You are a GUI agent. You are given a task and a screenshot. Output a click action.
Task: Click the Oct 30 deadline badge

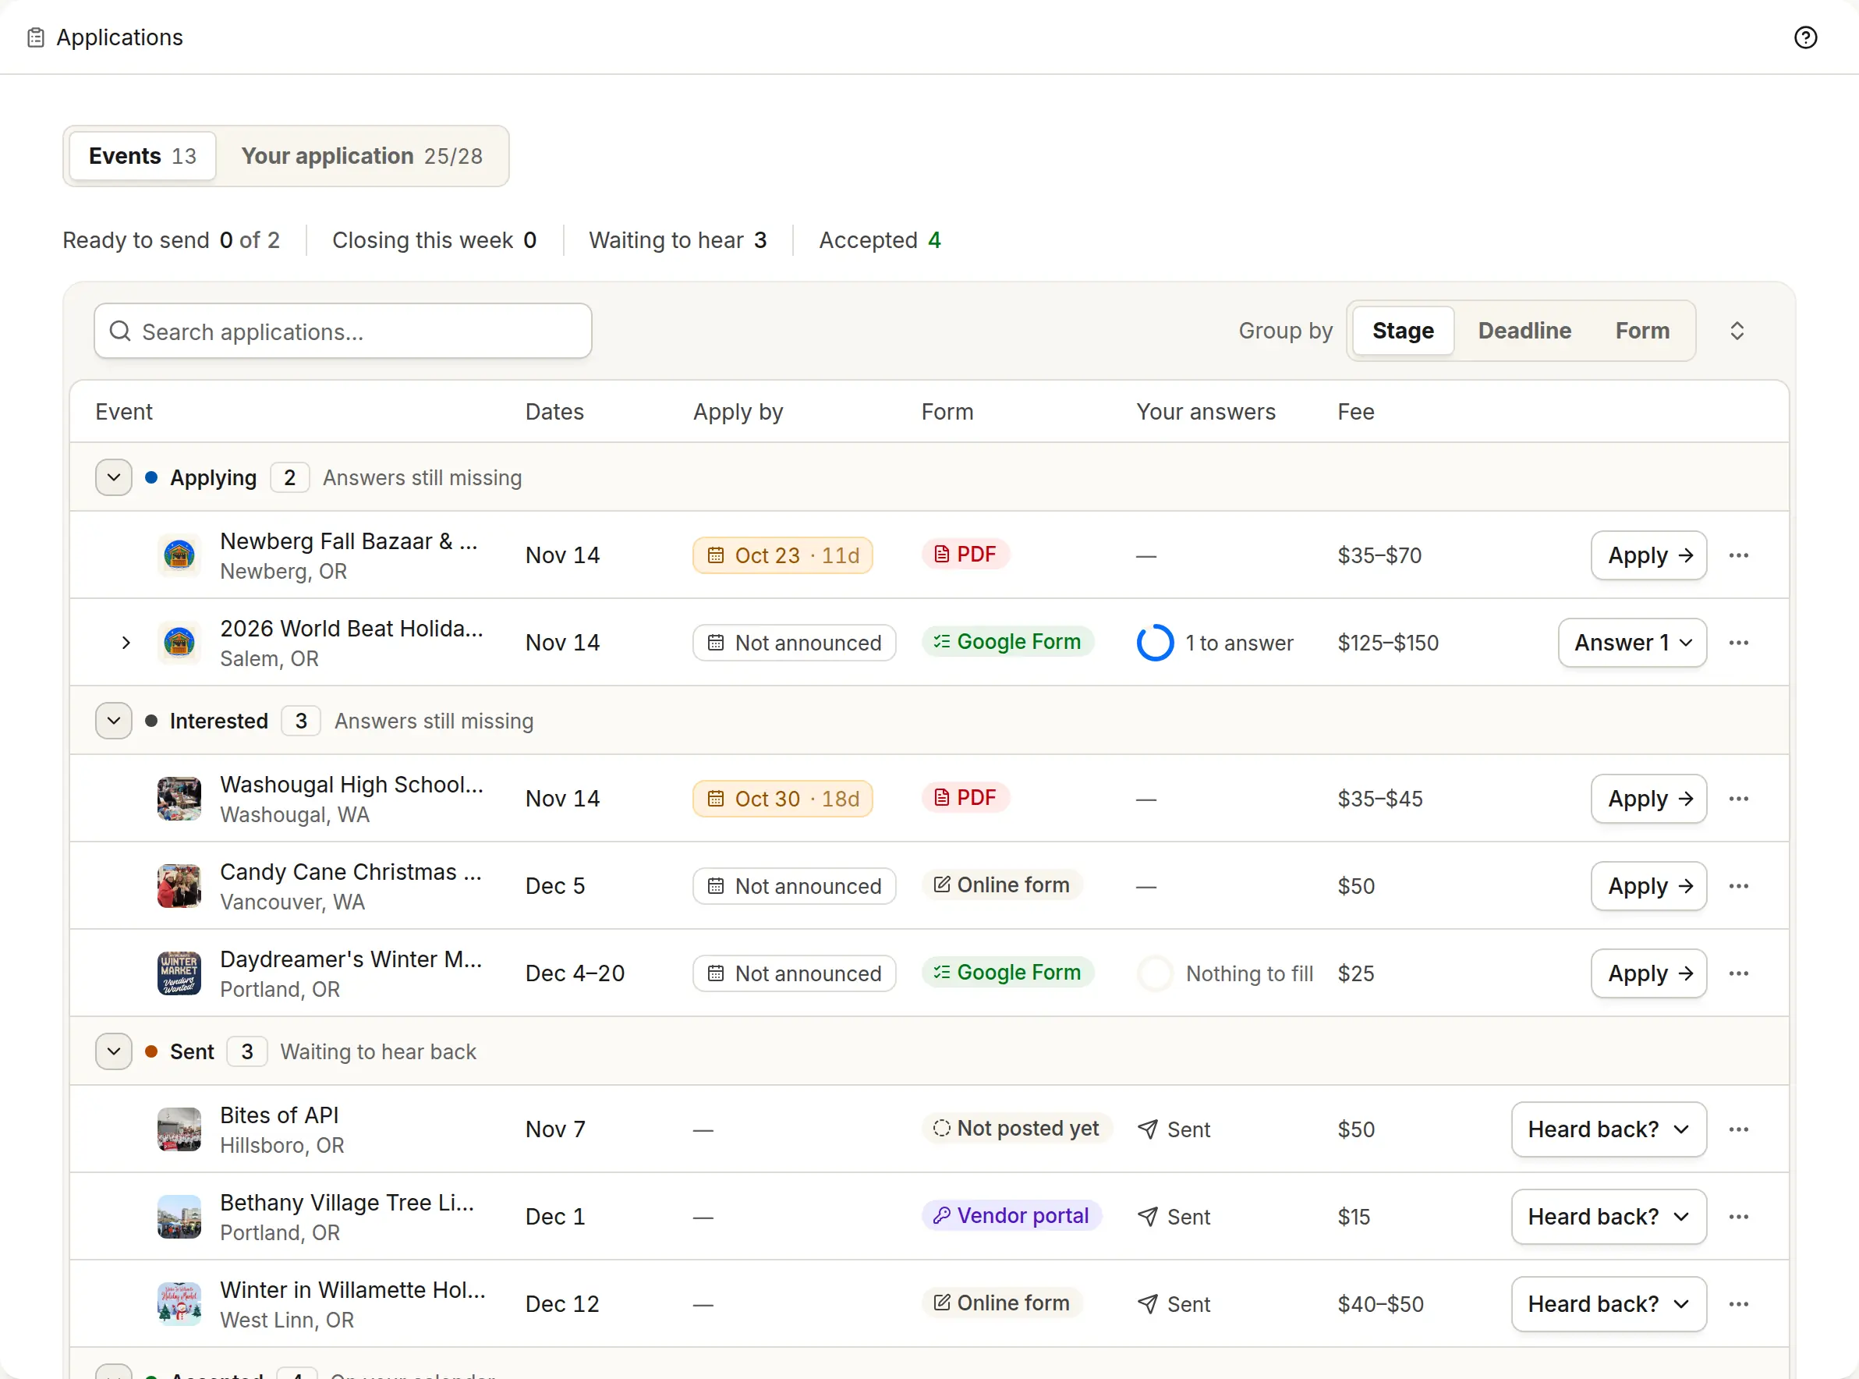tap(783, 799)
